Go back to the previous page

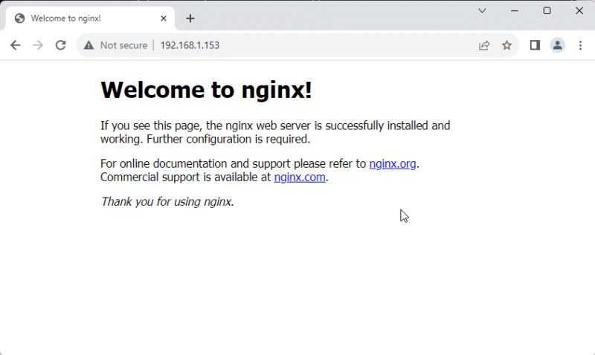pyautogui.click(x=15, y=45)
